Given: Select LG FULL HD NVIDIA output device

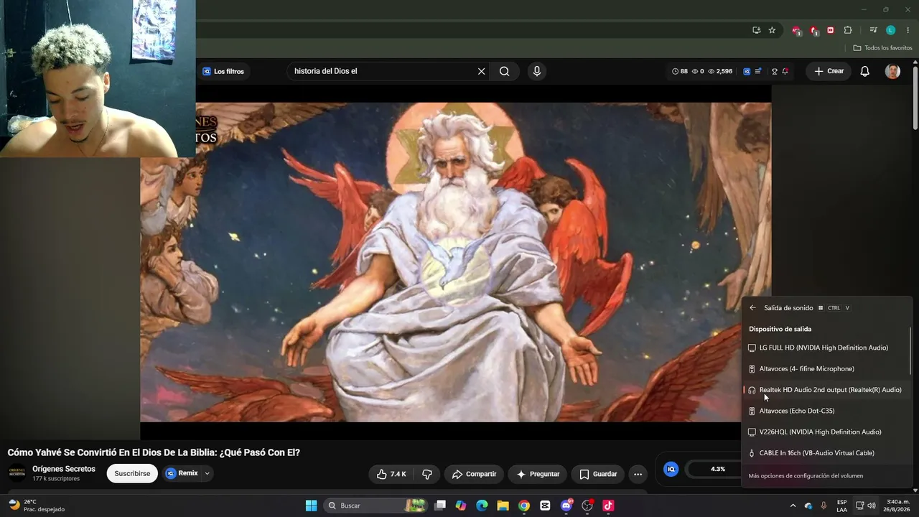Looking at the screenshot, I should coord(827,348).
